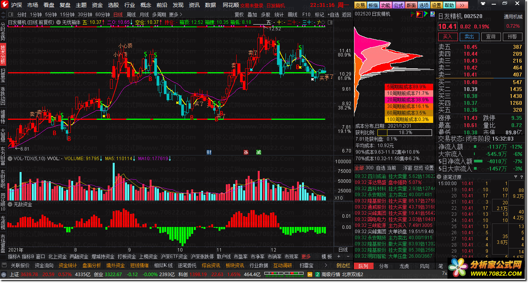529x283 pixels.
Task: Switch the chart to 30分钟 period
Action: tap(85, 15)
